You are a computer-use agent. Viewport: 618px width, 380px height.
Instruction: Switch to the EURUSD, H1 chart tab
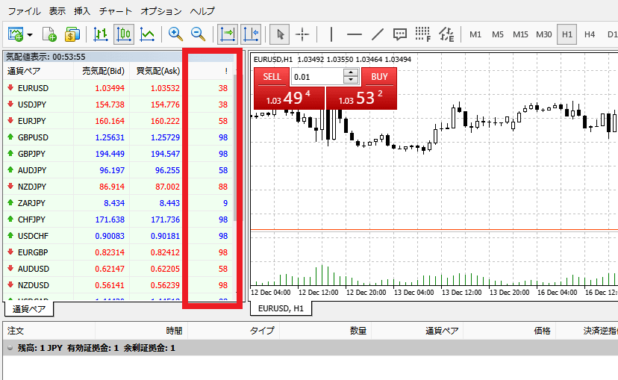coord(281,308)
